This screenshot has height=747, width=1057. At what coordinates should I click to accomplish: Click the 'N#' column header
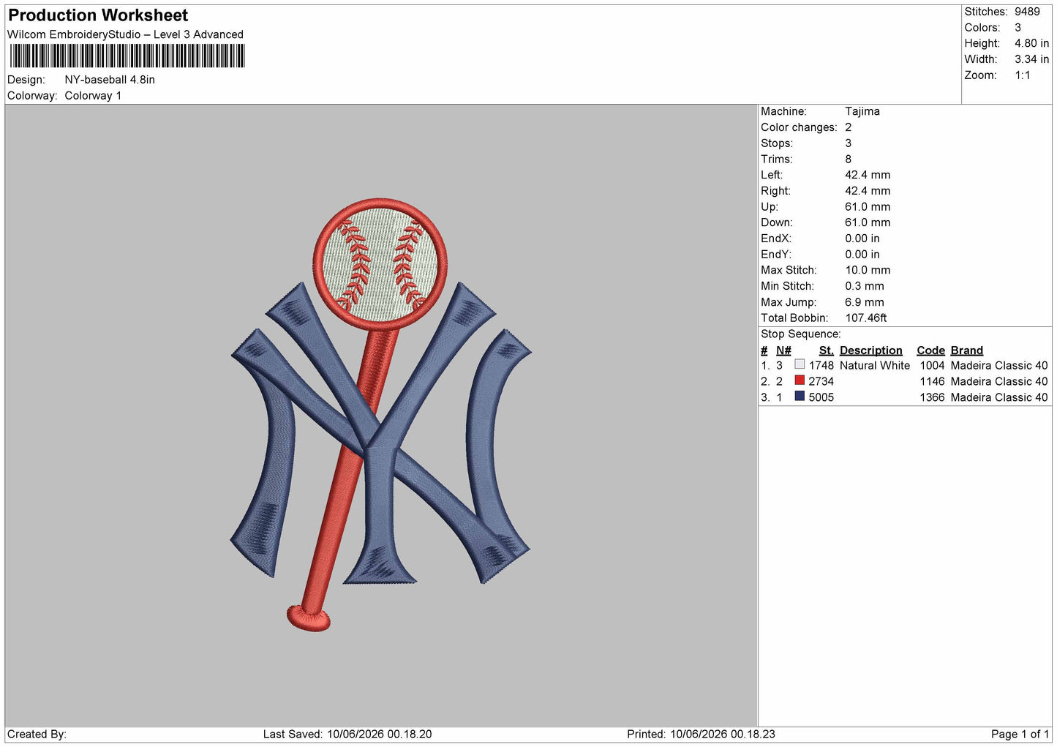point(783,350)
